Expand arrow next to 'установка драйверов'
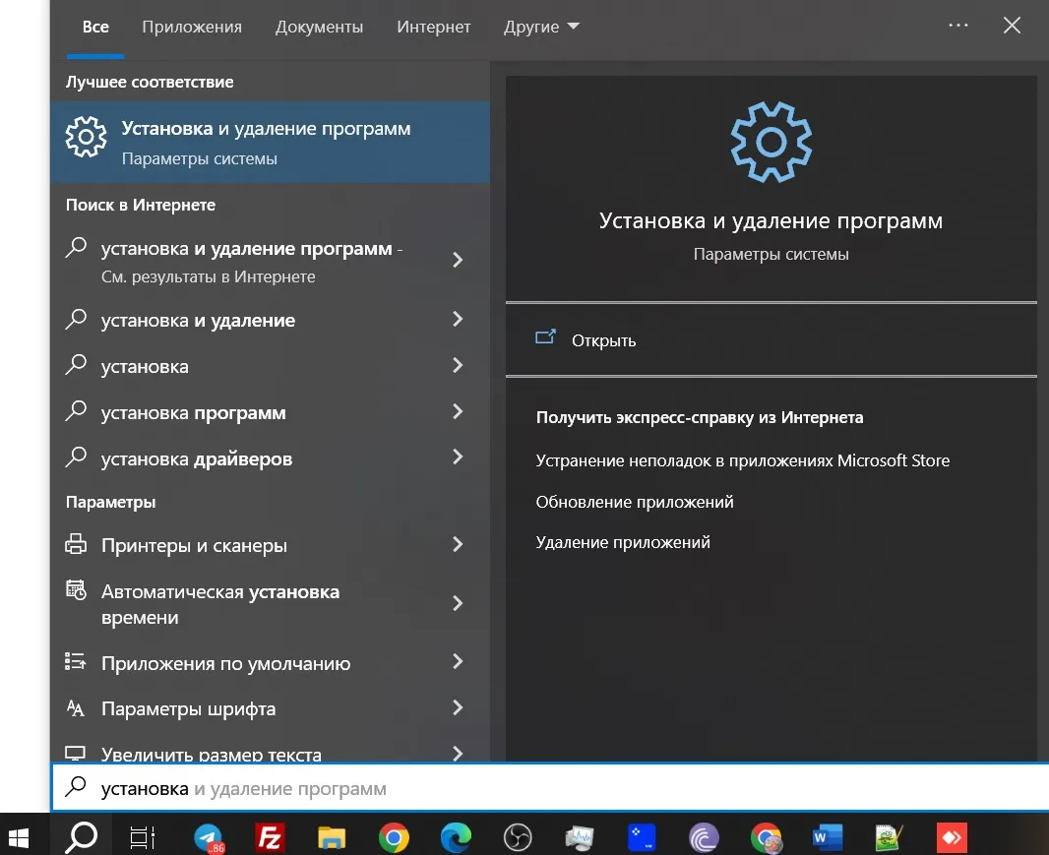This screenshot has height=855, width=1049. [x=458, y=457]
